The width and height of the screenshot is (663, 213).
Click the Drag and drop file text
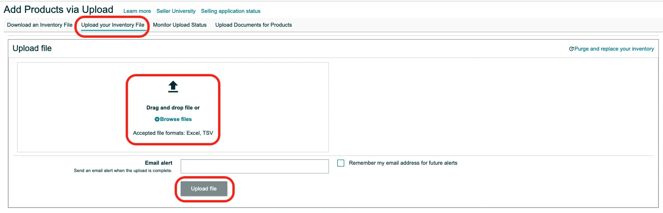(173, 108)
